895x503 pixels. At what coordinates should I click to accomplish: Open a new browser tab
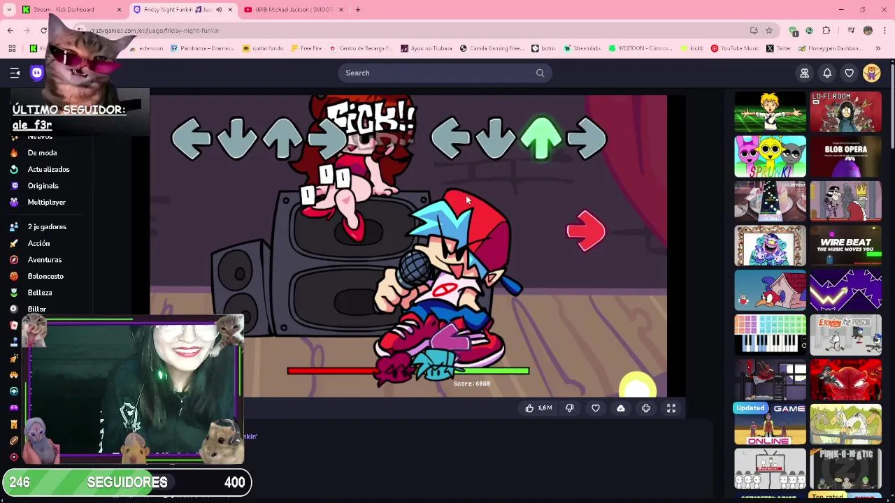pos(358,10)
